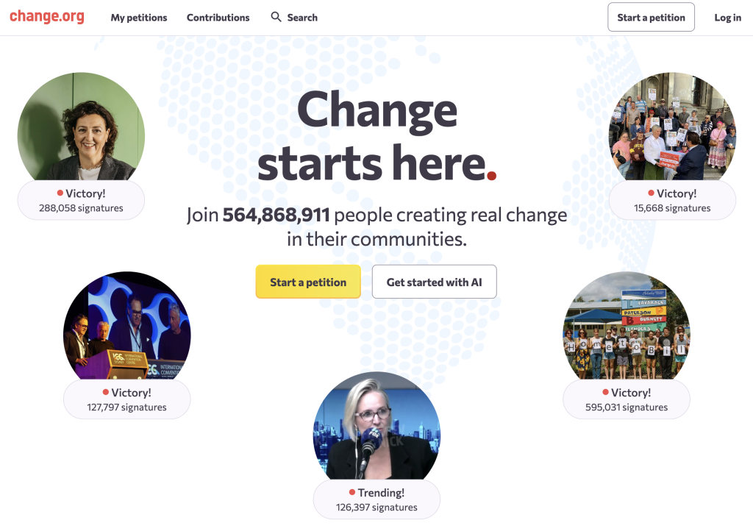
Task: Open the woman at microphone petition photo
Action: tap(376, 427)
